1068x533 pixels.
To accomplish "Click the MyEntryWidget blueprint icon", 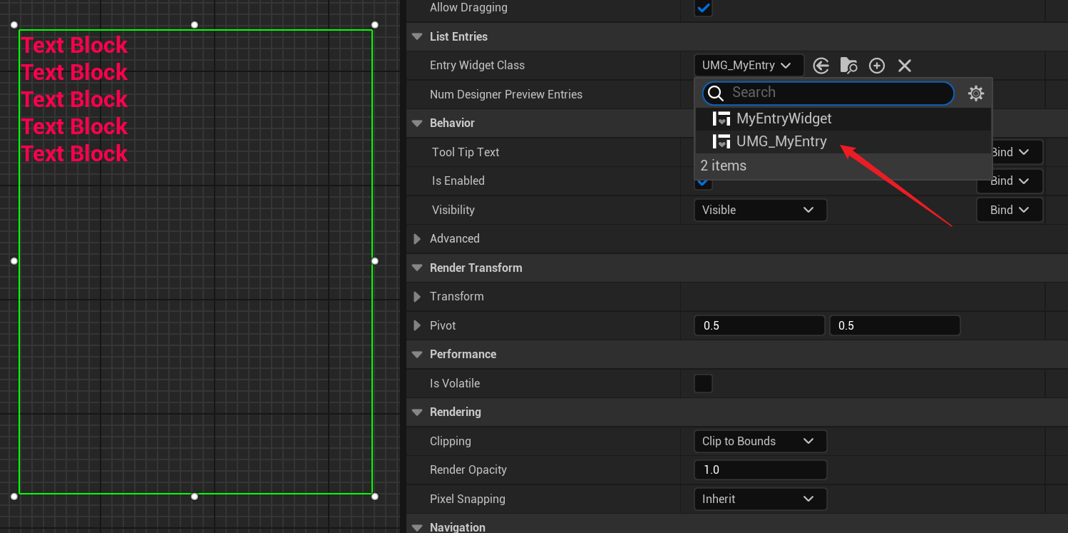I will 722,118.
